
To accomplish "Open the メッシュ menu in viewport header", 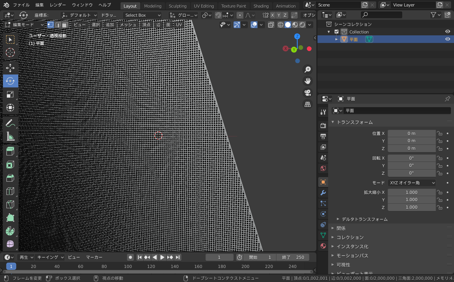I will click(128, 25).
